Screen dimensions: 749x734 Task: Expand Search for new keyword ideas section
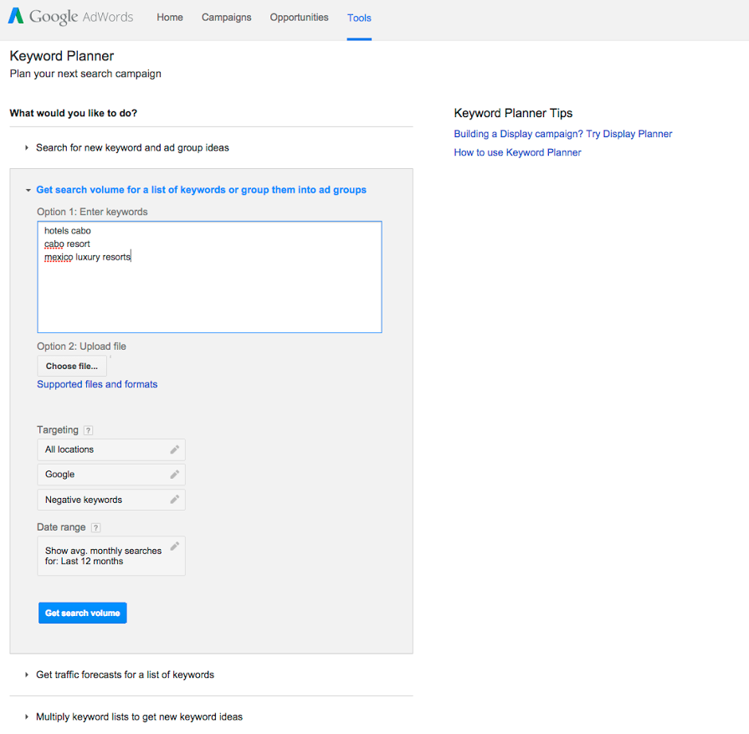click(131, 147)
